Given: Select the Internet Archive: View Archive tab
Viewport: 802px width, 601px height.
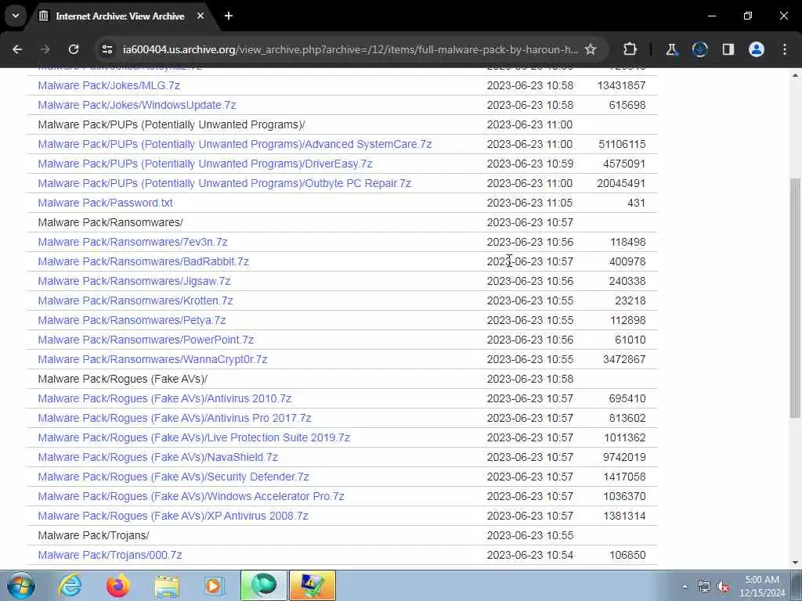Looking at the screenshot, I should tap(120, 16).
